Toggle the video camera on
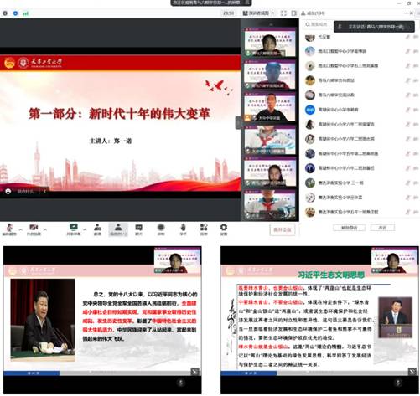420x396 pixels. [x=34, y=230]
